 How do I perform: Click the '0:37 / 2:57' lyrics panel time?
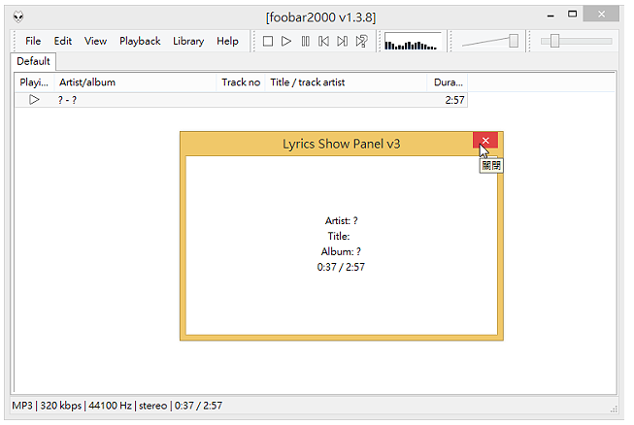(x=341, y=267)
